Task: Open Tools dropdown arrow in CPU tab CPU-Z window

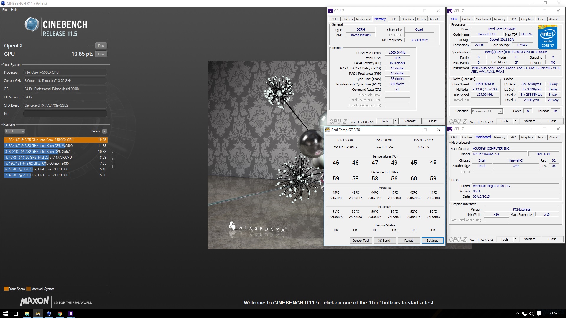Action: point(515,121)
